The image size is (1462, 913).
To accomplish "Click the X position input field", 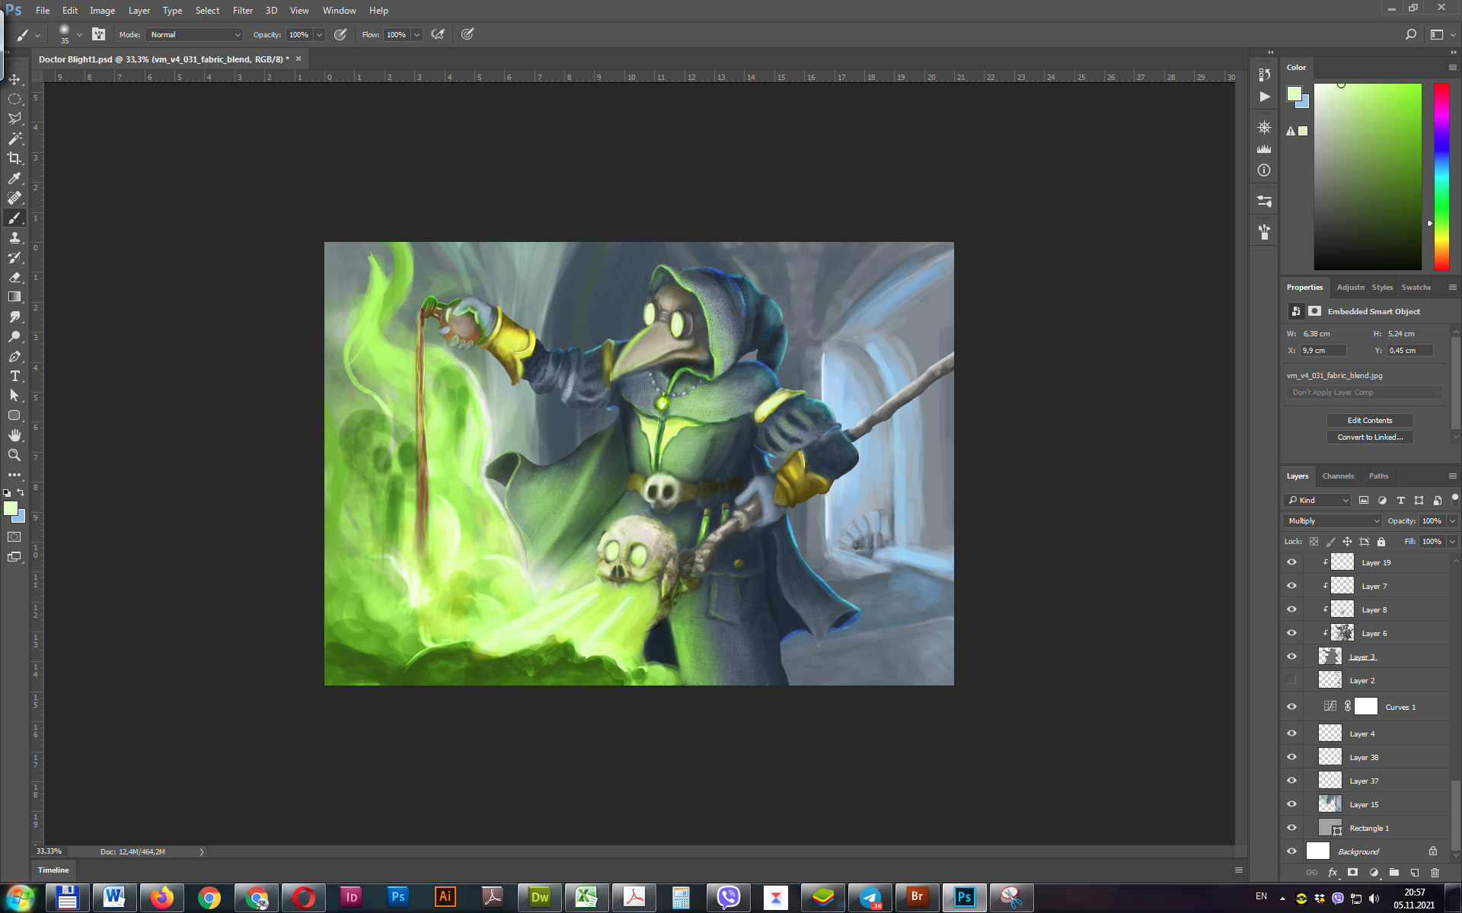I will pos(1323,351).
